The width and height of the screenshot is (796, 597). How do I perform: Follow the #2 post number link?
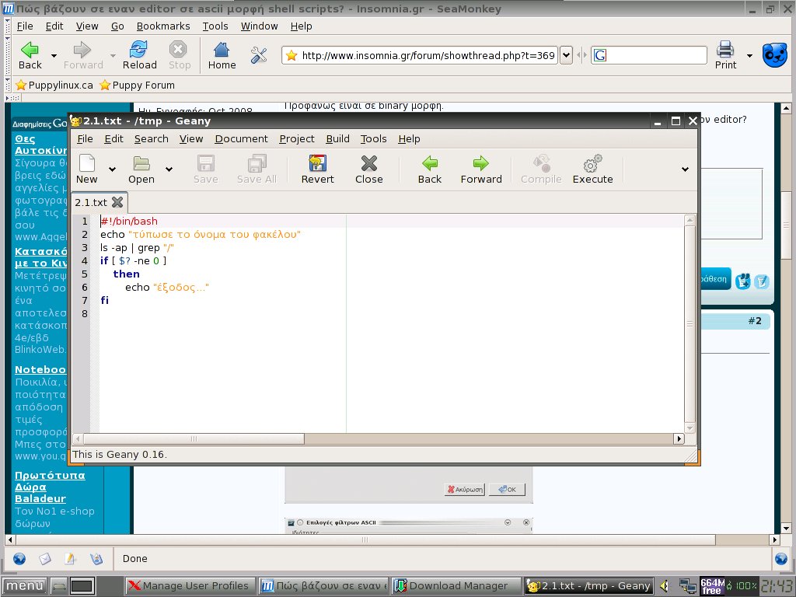coord(755,321)
